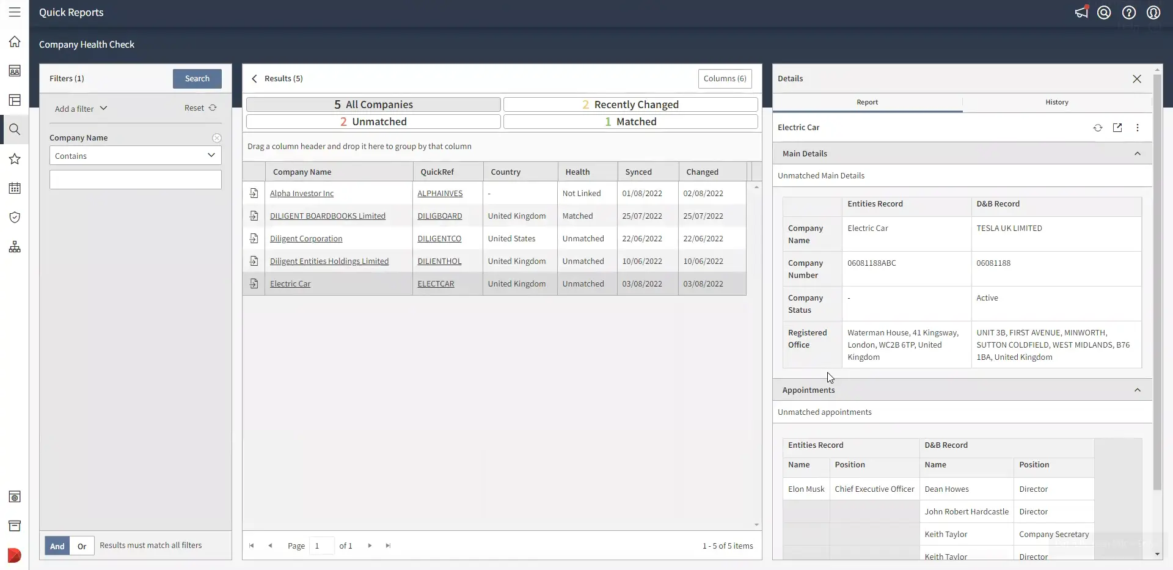Click the Search button

(197, 79)
